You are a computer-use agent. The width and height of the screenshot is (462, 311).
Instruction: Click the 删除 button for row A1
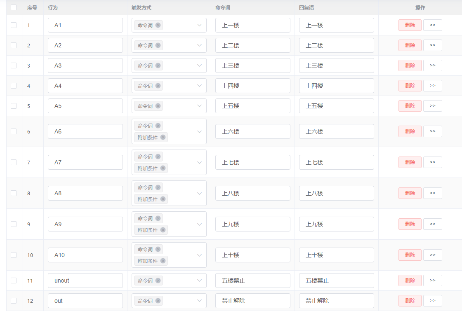[x=410, y=25]
